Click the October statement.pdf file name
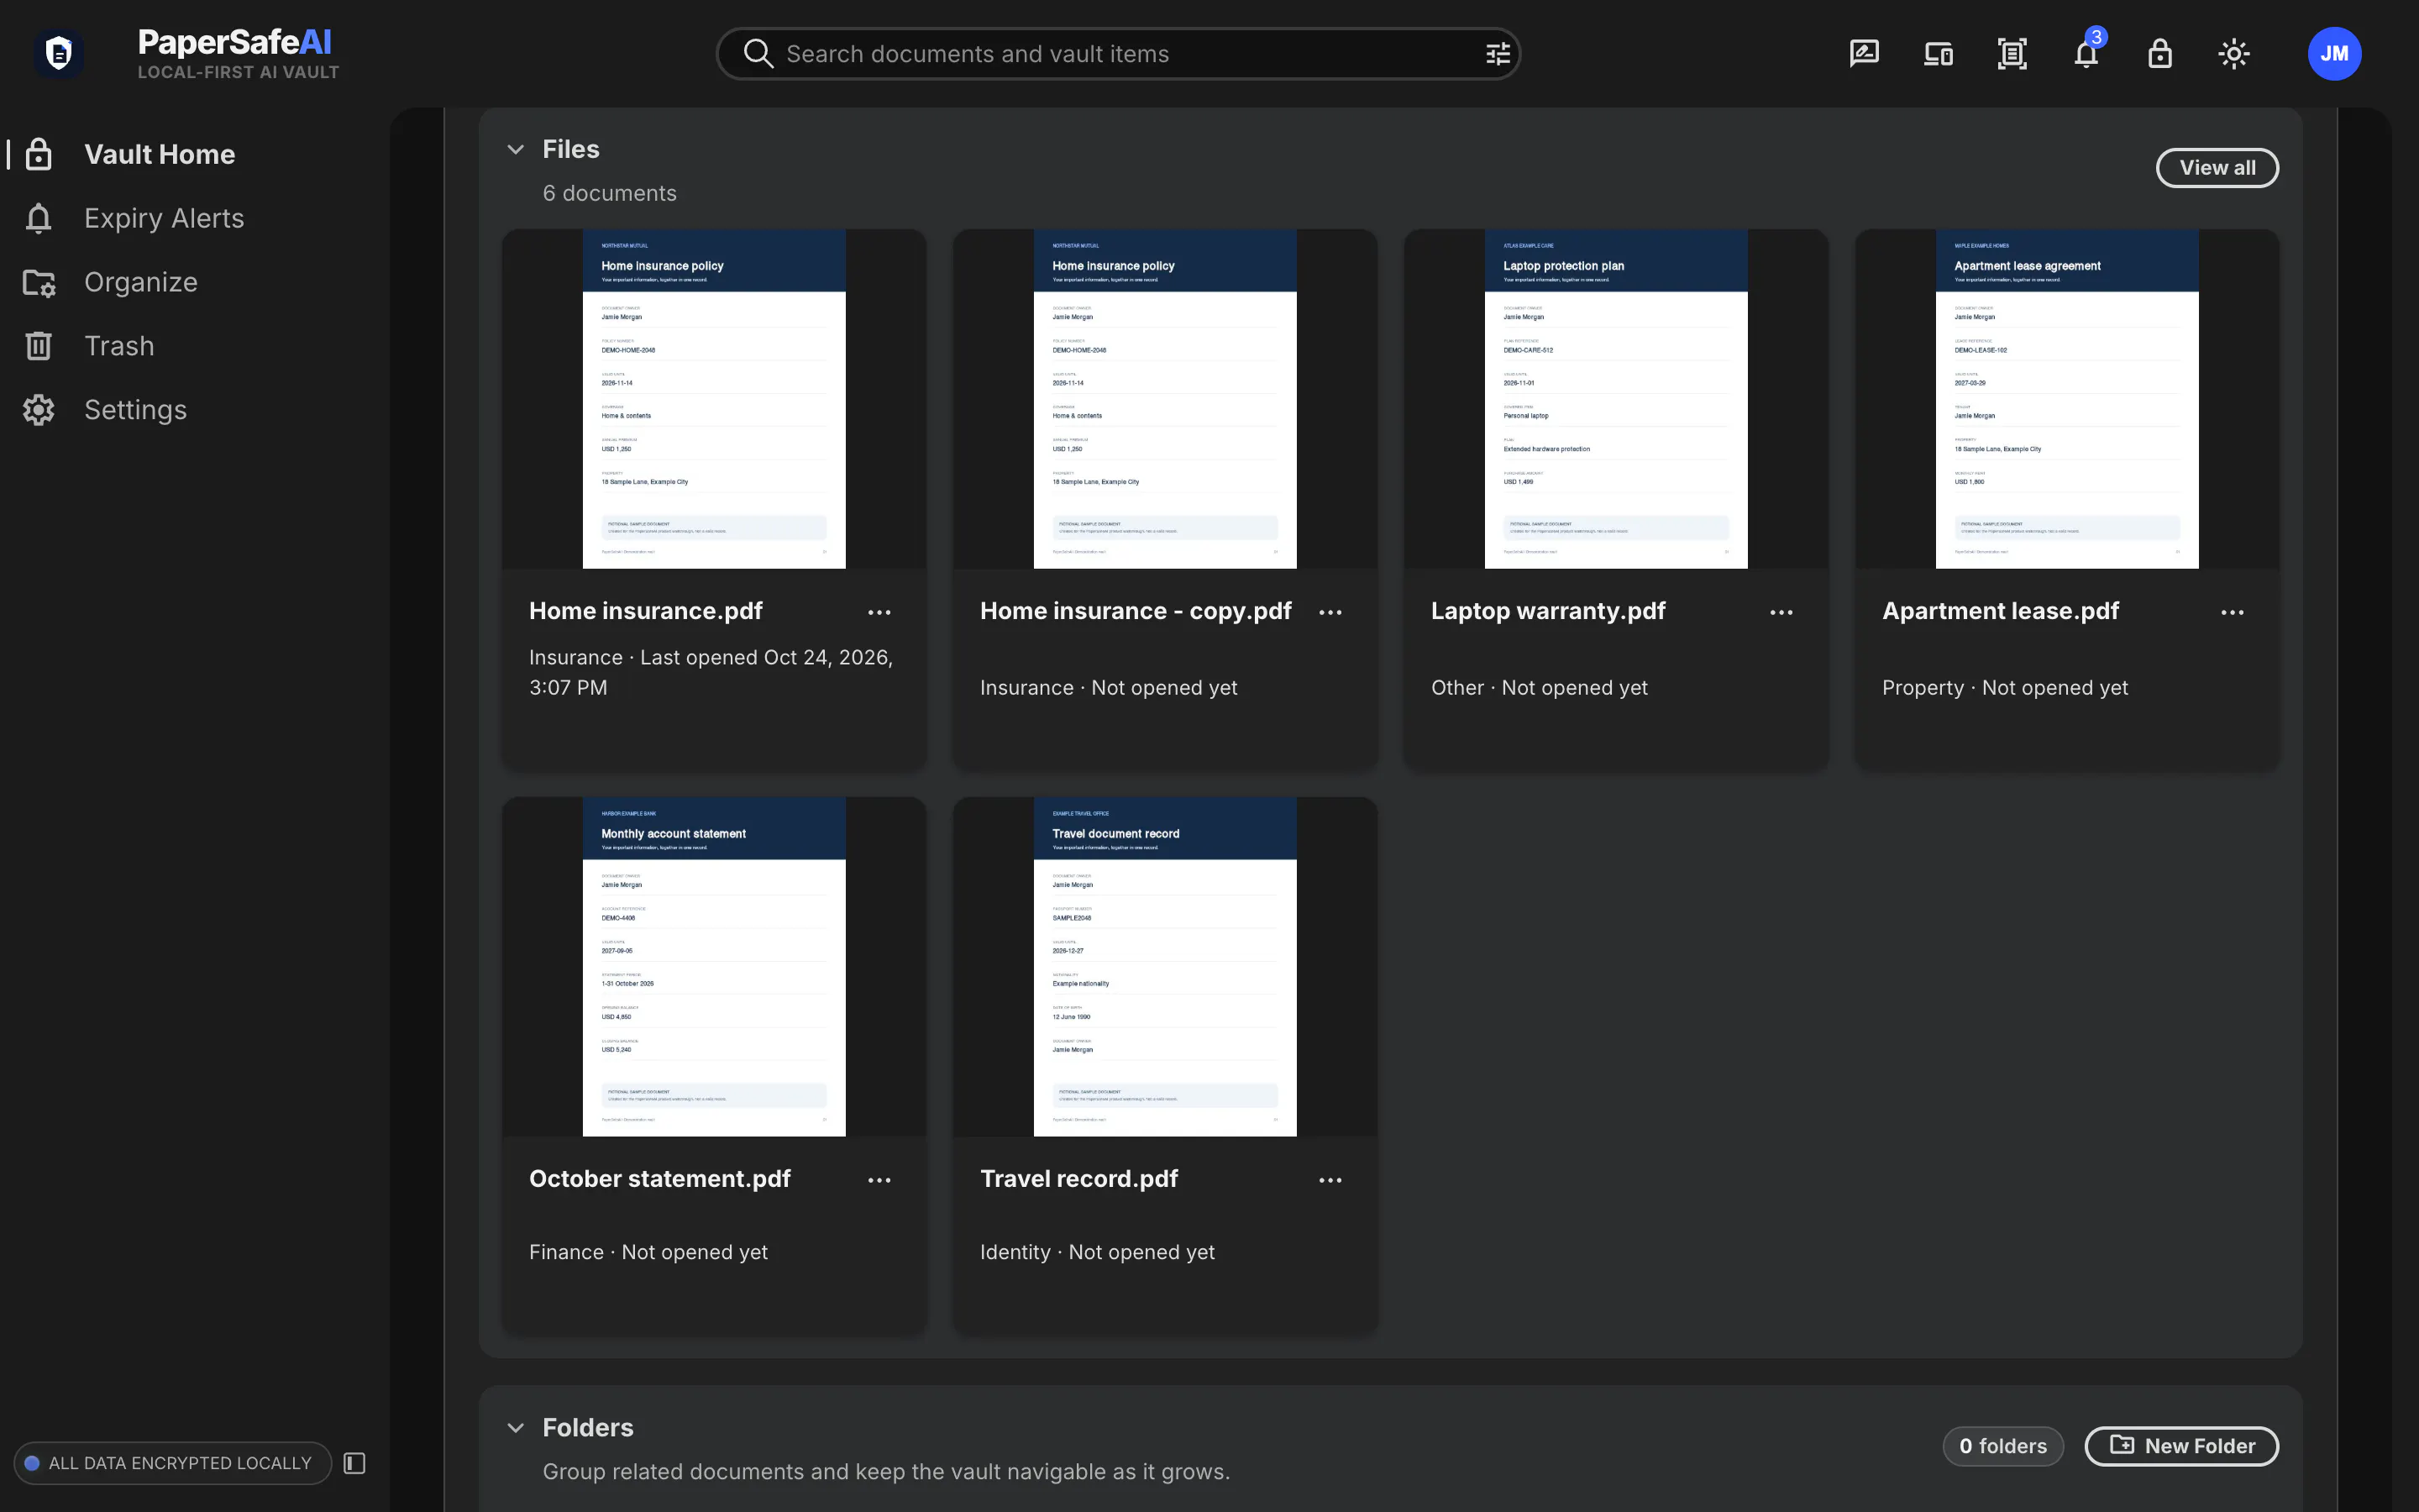Viewport: 2419px width, 1512px height. [x=659, y=1179]
